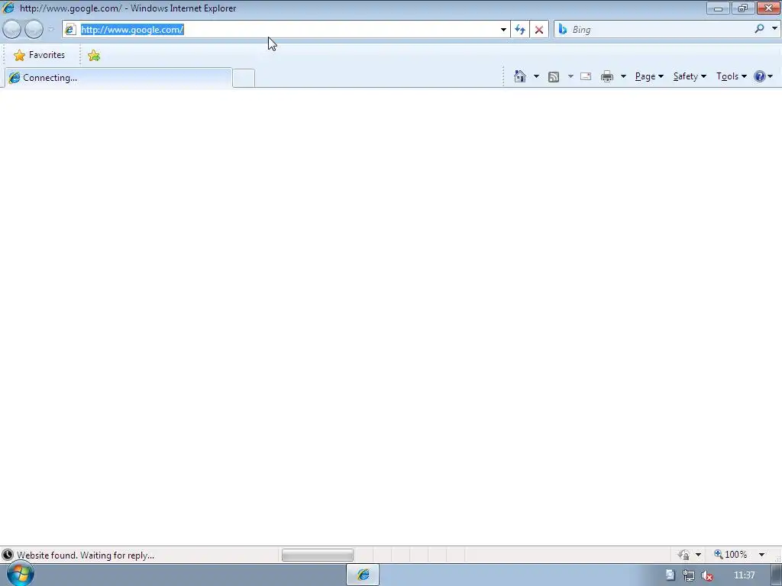This screenshot has width=782, height=586.
Task: Click the RSS Feeds icon
Action: tap(554, 76)
